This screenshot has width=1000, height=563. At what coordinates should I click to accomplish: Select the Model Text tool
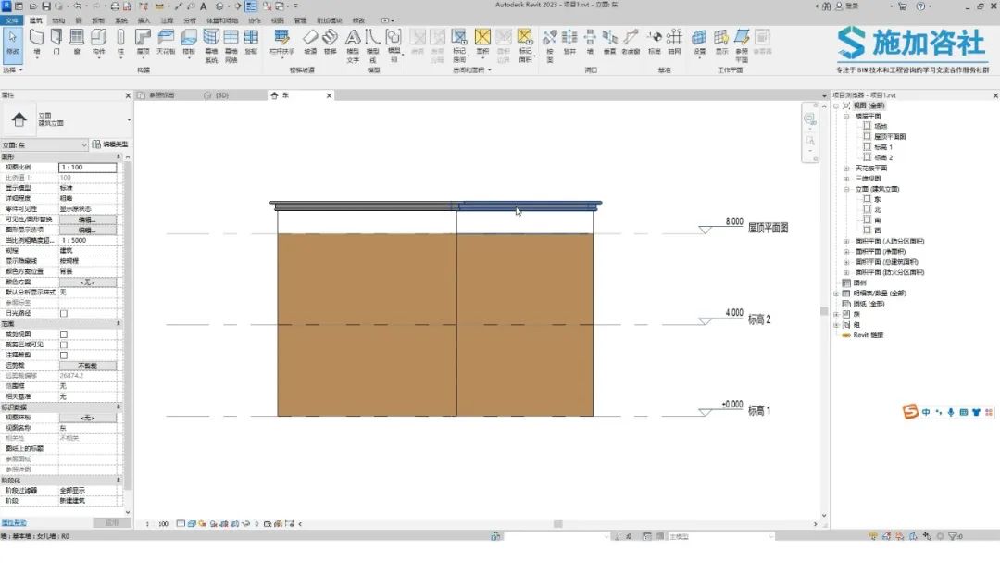click(353, 45)
